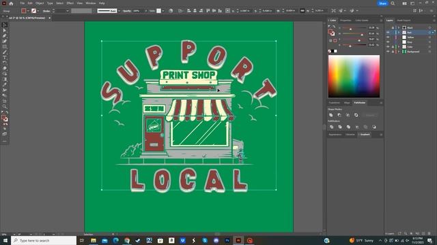Open the Window menu
Image resolution: width=437 pixels, height=245 pixels.
(91, 3)
